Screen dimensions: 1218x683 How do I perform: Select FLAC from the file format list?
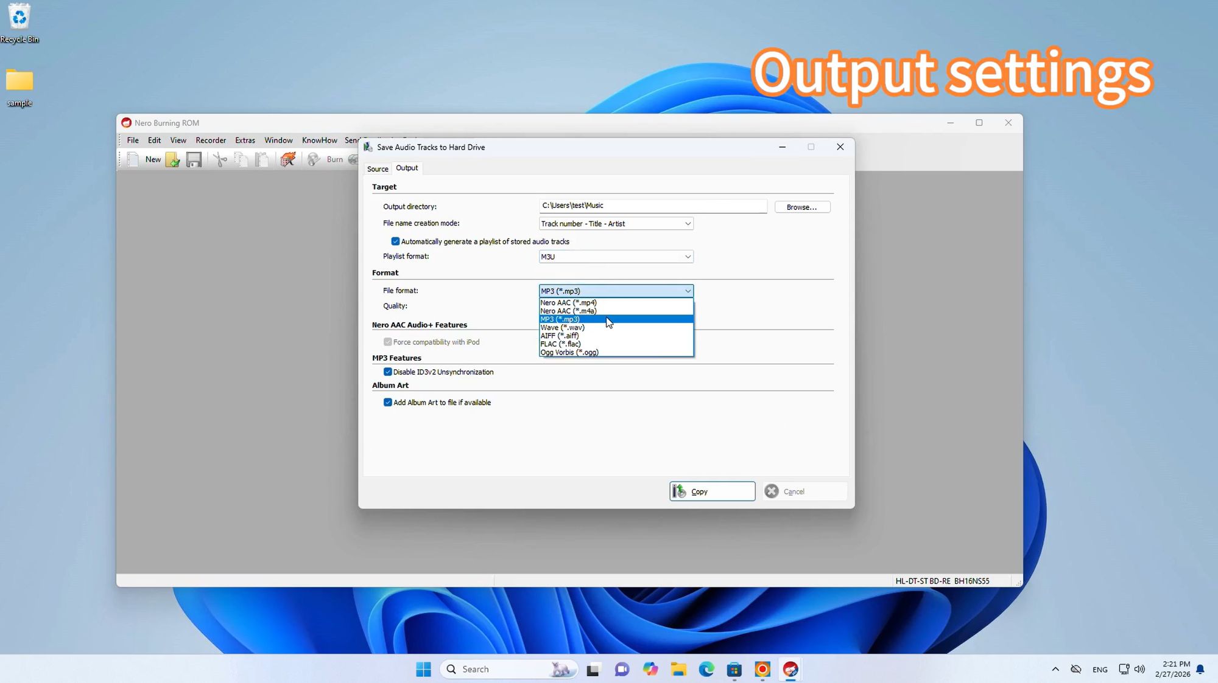point(561,344)
